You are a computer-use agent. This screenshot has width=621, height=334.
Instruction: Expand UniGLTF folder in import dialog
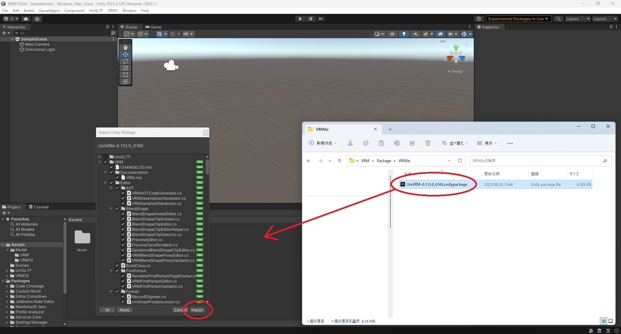(100, 157)
